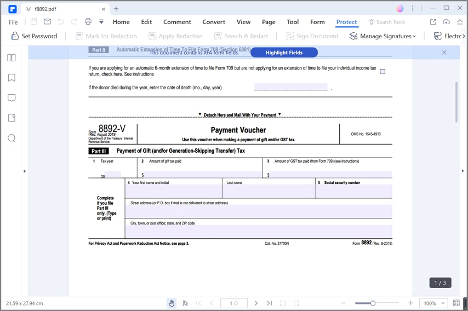Click the email envelope icon
The height and width of the screenshot is (311, 468).
(47, 21)
